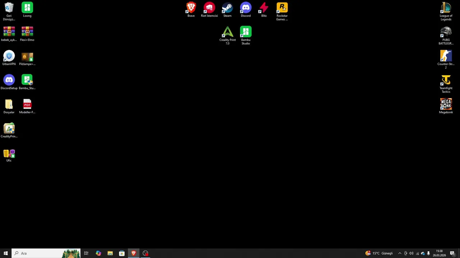Viewport: 460px width, 258px height.
Task: Open the notification center icon
Action: [x=452, y=253]
